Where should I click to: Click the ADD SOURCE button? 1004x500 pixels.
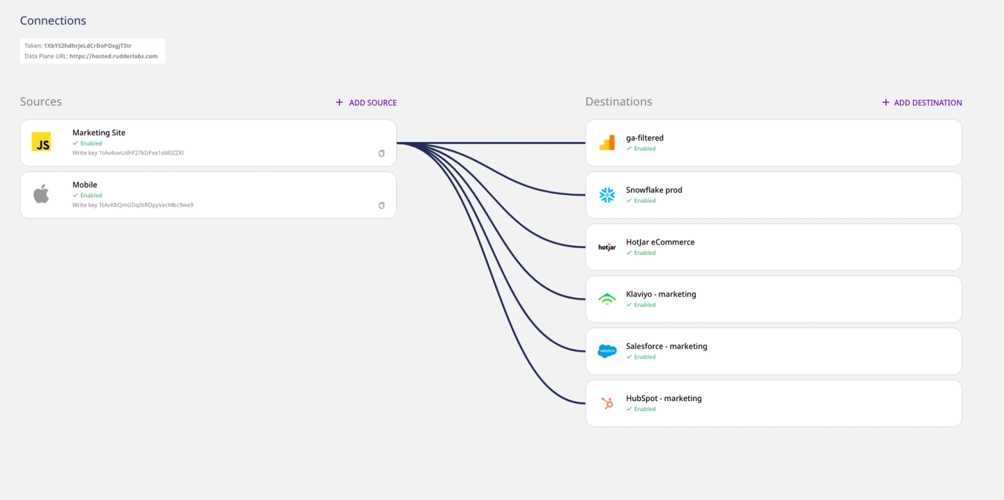365,102
